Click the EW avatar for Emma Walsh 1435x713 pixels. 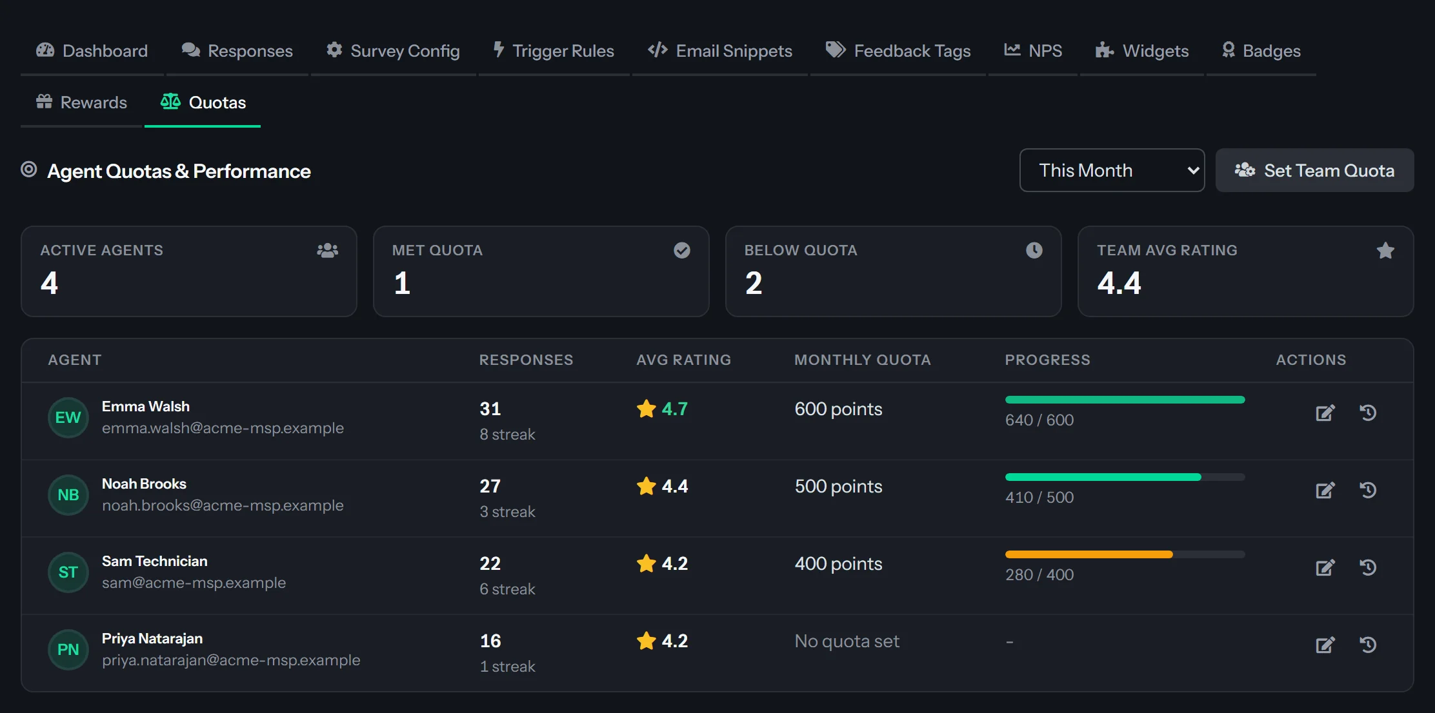tap(68, 418)
